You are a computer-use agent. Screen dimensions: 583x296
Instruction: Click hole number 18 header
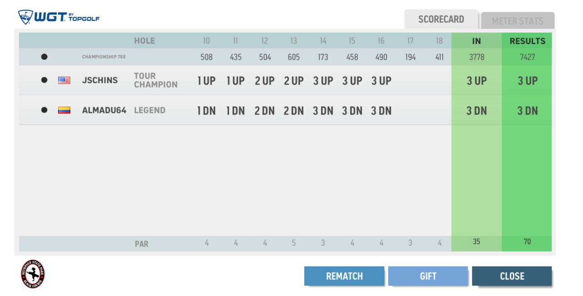click(x=440, y=41)
